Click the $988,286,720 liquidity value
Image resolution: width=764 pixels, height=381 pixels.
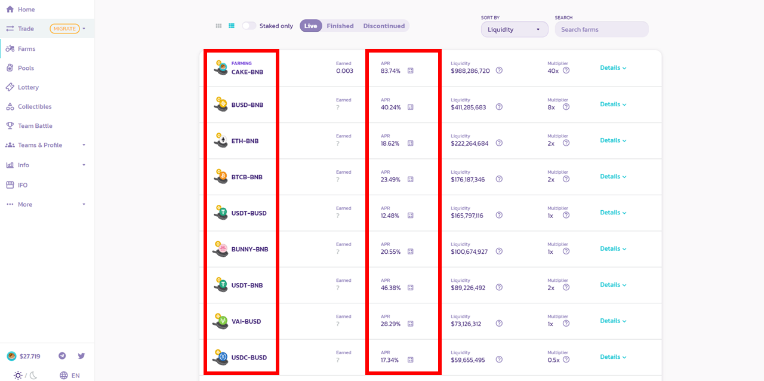[470, 71]
